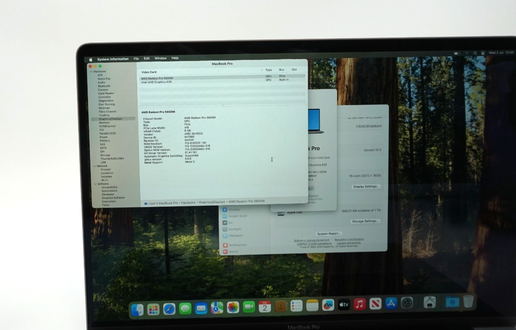The height and width of the screenshot is (330, 516).
Task: Open News from the Dock
Action: tap(375, 304)
